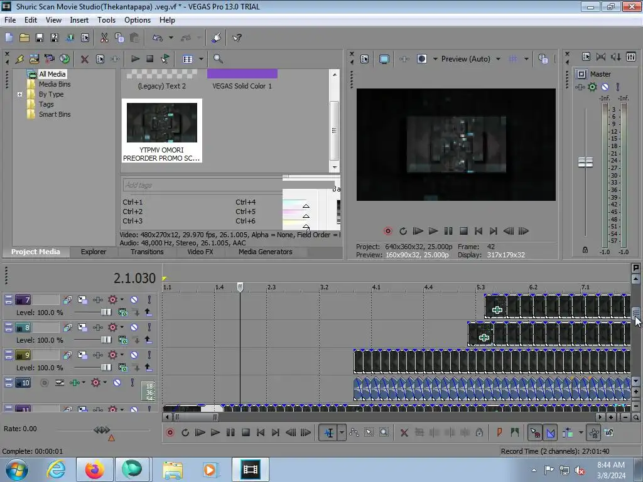This screenshot has height=482, width=643.
Task: Mute audio track 10
Action: tap(117, 383)
